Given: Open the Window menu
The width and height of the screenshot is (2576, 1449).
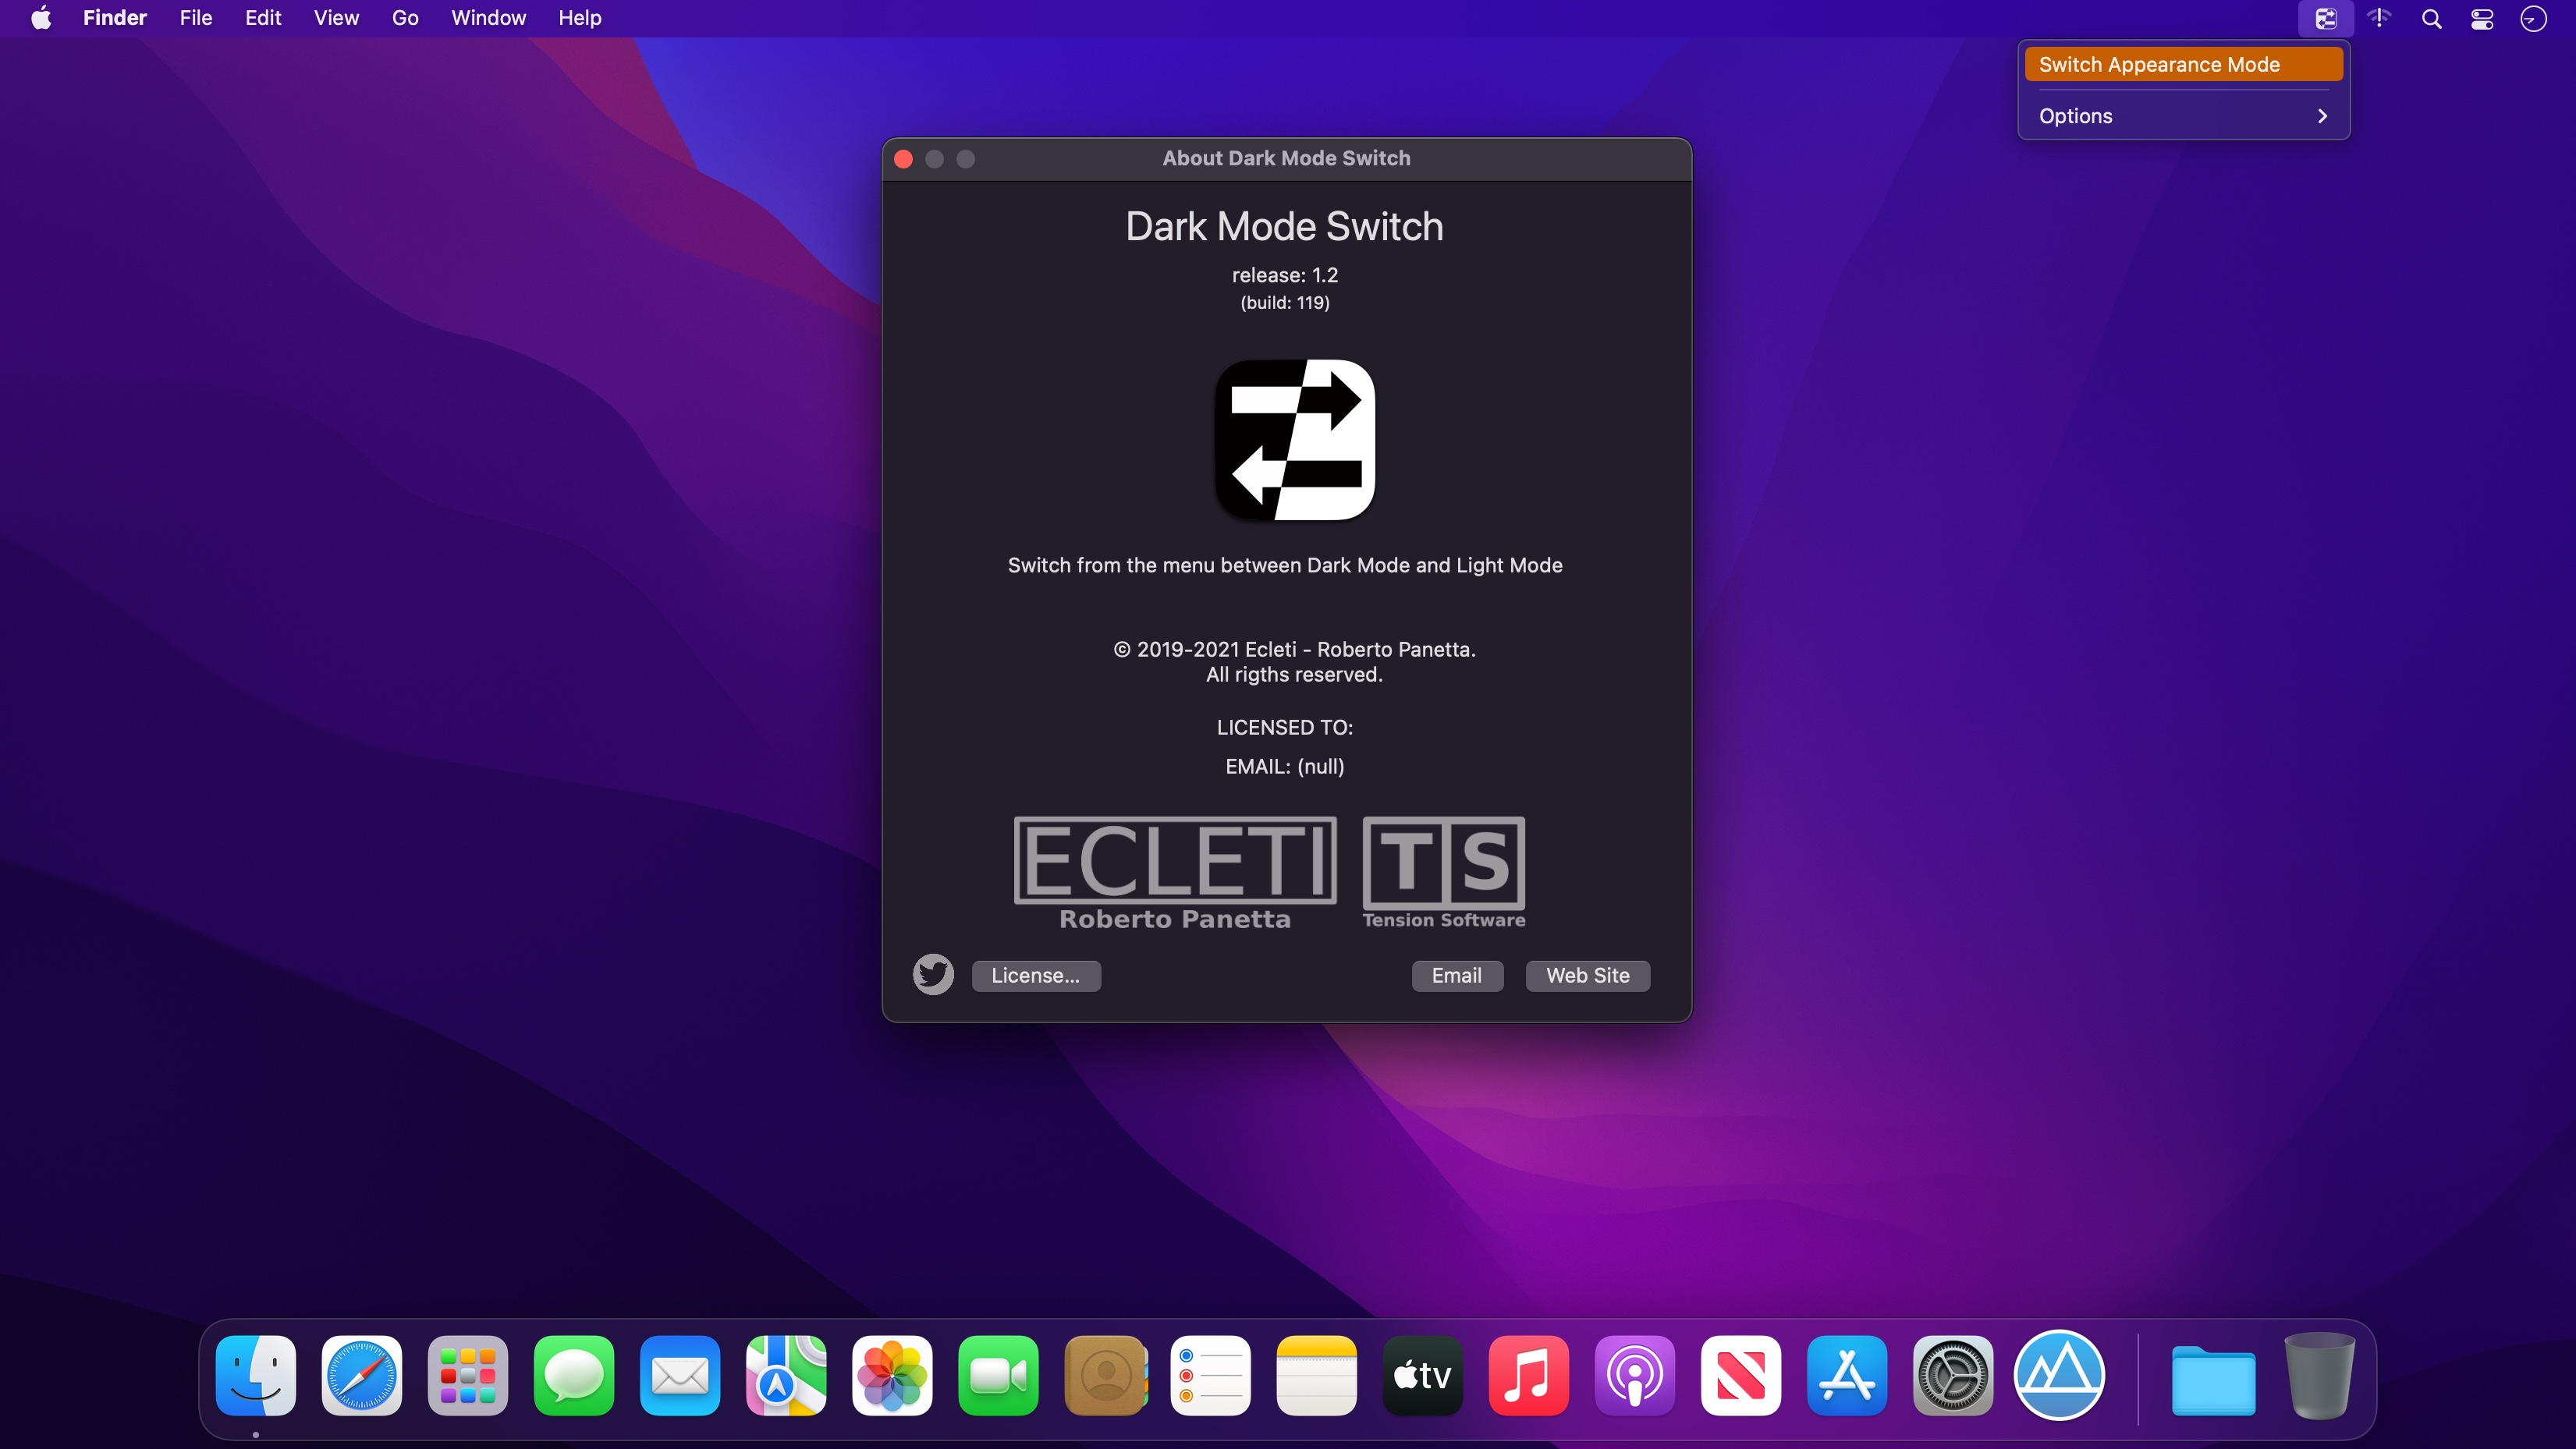Looking at the screenshot, I should click(x=488, y=18).
